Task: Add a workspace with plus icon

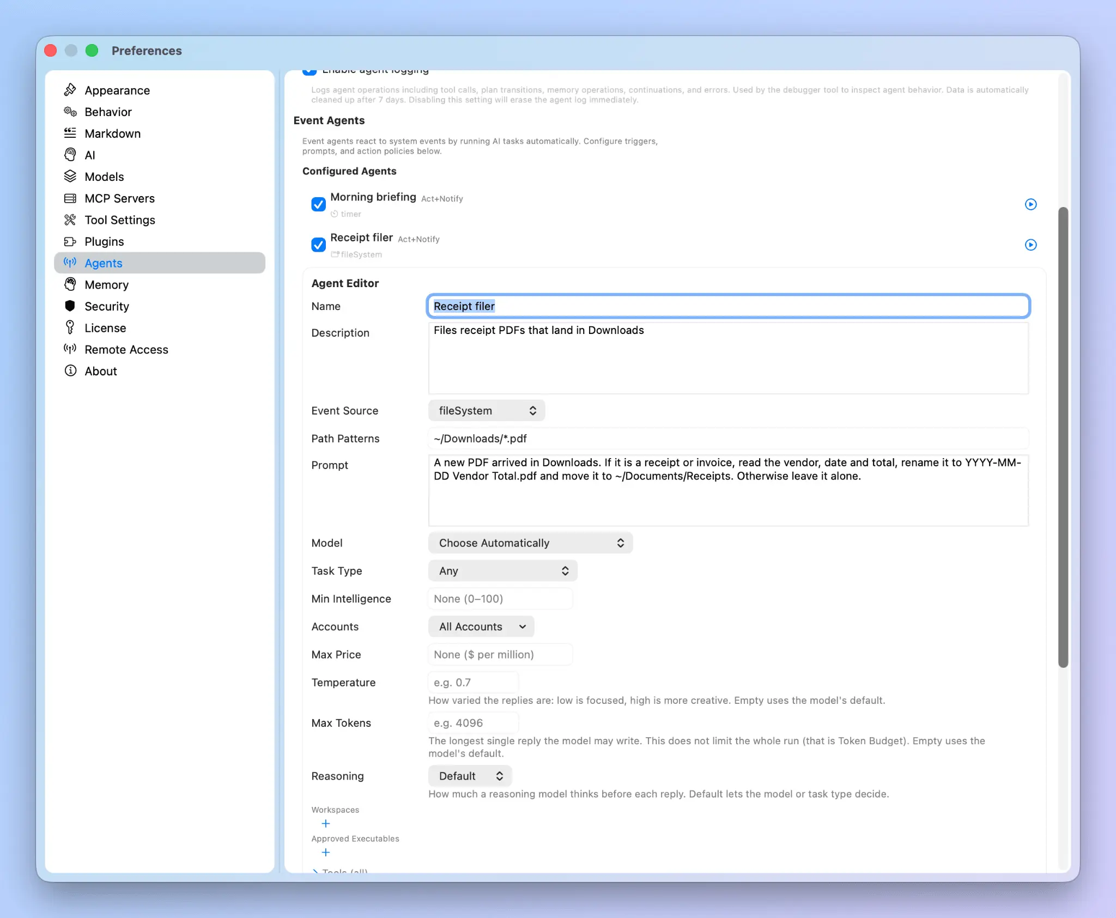Action: tap(325, 824)
